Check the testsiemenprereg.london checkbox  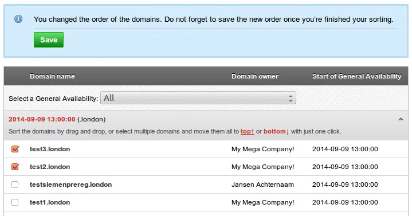pos(15,184)
